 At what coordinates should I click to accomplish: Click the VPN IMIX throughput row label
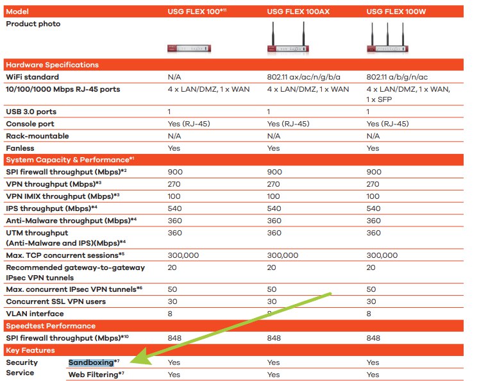pyautogui.click(x=63, y=196)
